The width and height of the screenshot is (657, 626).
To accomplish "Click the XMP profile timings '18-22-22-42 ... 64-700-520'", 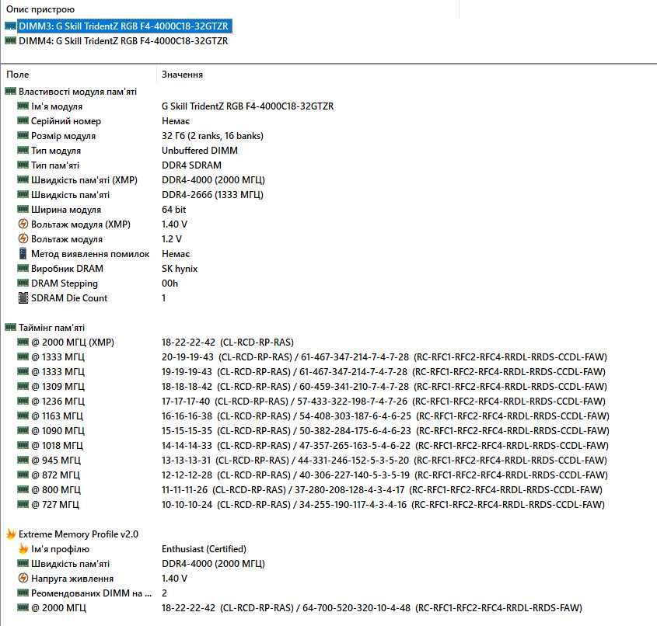I will [x=372, y=608].
